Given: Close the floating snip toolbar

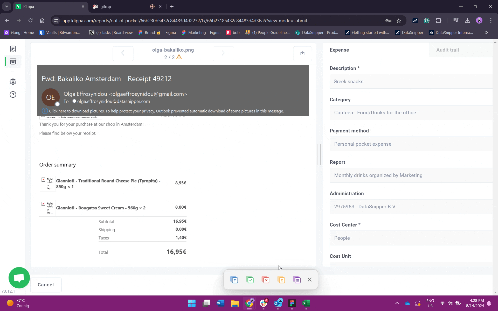Looking at the screenshot, I should tap(309, 280).
